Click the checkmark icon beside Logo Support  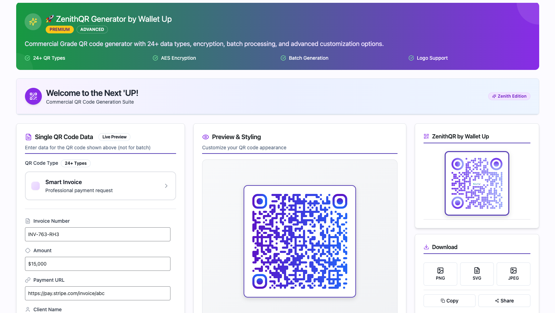pyautogui.click(x=411, y=58)
